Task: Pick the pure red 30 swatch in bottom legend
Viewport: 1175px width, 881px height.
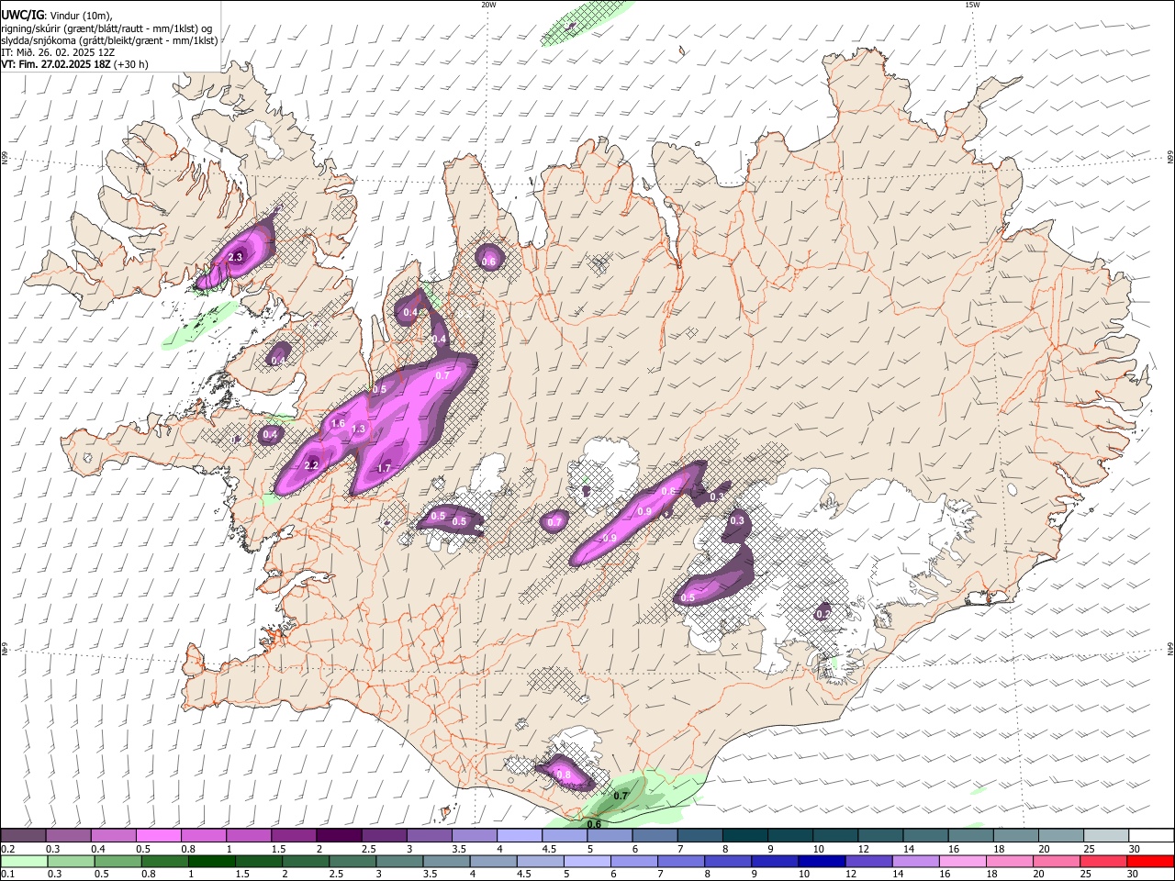Action: 1150,861
